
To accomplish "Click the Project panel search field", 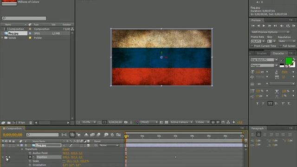I will (x=24, y=18).
